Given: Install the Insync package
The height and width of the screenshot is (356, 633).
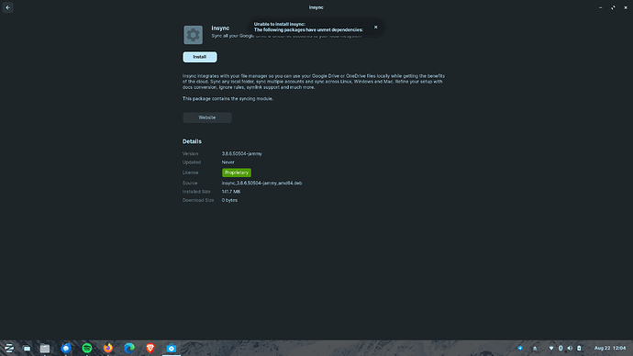Looking at the screenshot, I should [x=199, y=57].
